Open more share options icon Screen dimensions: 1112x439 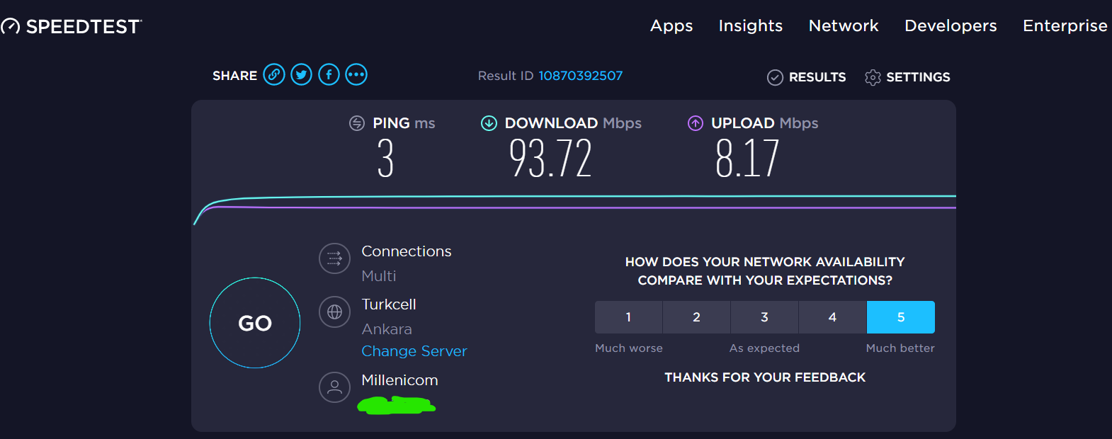[356, 74]
